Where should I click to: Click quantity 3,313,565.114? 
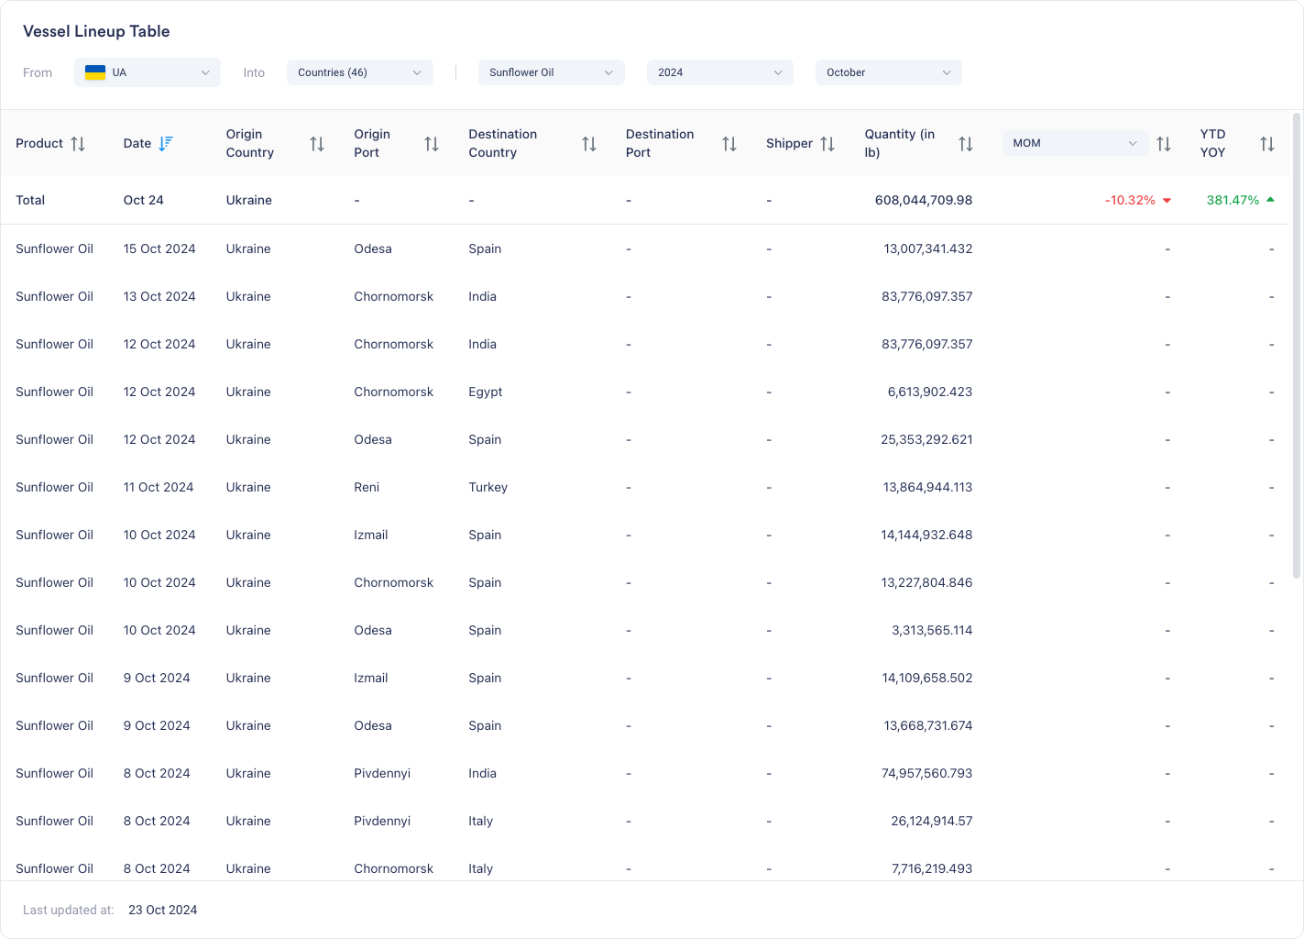(932, 630)
